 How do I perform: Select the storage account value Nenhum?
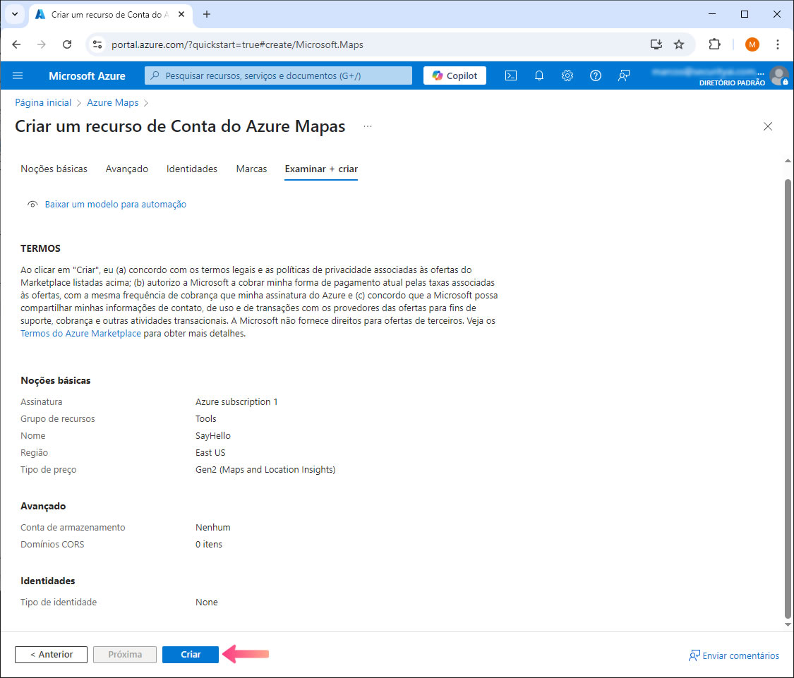(x=212, y=527)
